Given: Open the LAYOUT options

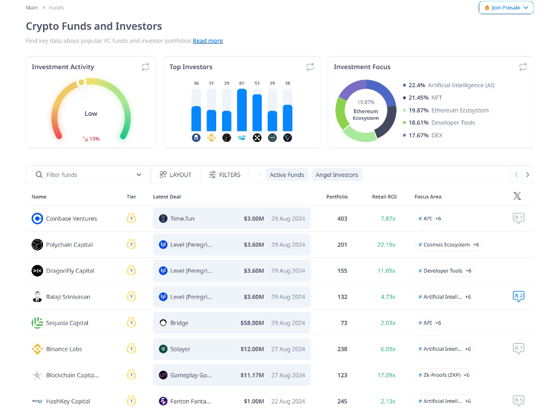Looking at the screenshot, I should pyautogui.click(x=175, y=174).
